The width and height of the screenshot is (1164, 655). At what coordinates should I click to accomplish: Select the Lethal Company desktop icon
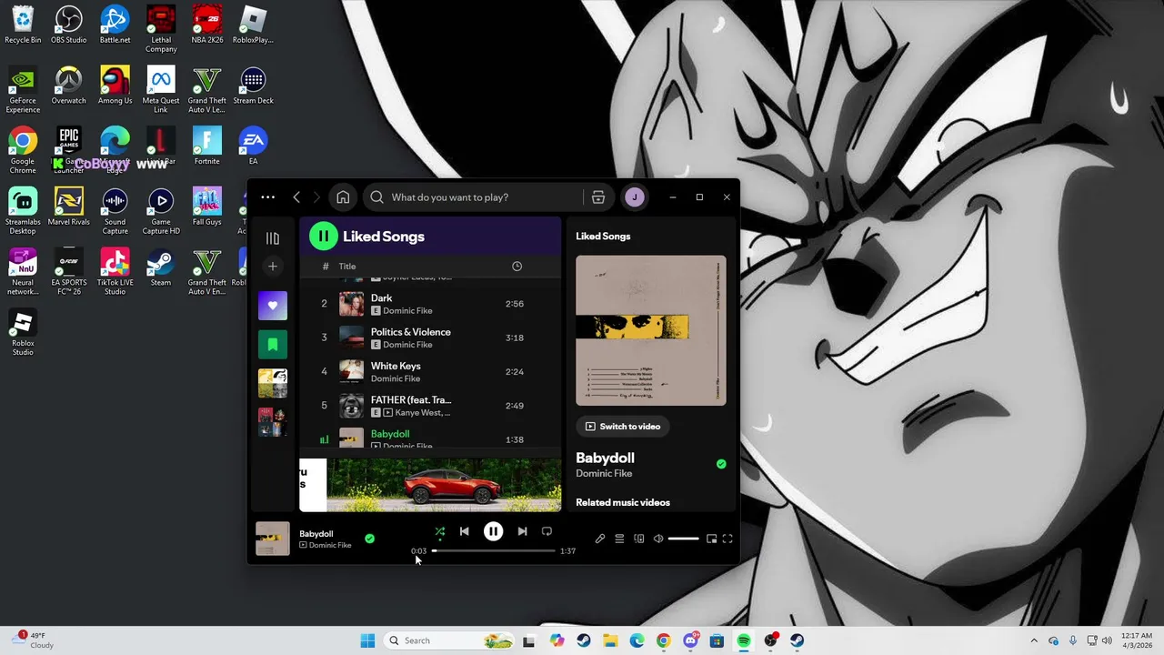tap(161, 30)
